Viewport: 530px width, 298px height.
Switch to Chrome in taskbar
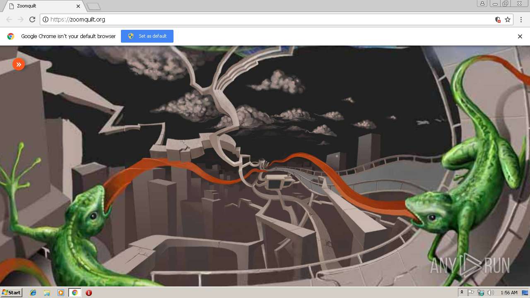[x=75, y=293]
